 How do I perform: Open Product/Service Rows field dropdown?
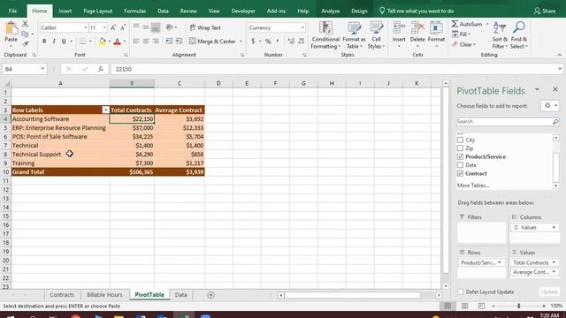[500, 262]
